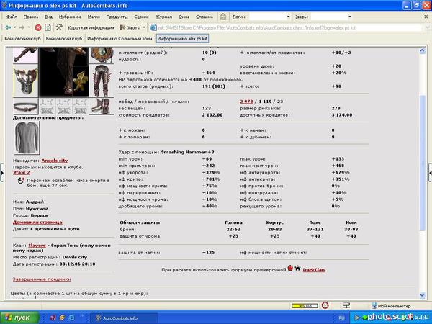Open the DarkClan link

point(313,270)
